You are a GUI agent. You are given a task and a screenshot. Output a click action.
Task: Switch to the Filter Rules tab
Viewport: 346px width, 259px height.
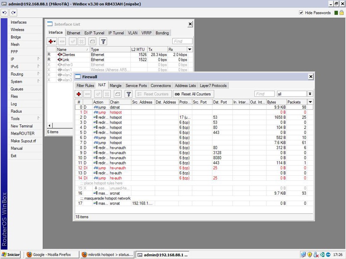coord(85,85)
